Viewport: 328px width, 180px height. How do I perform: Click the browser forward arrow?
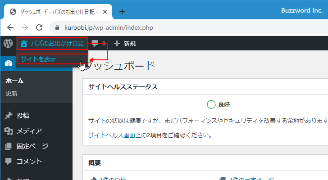tap(25, 27)
